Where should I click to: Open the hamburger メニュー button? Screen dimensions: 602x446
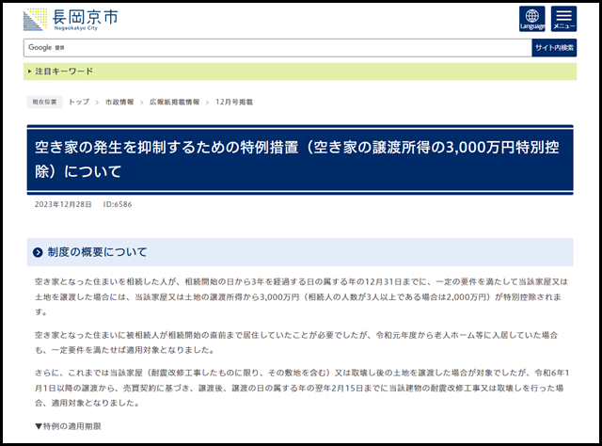click(x=563, y=19)
